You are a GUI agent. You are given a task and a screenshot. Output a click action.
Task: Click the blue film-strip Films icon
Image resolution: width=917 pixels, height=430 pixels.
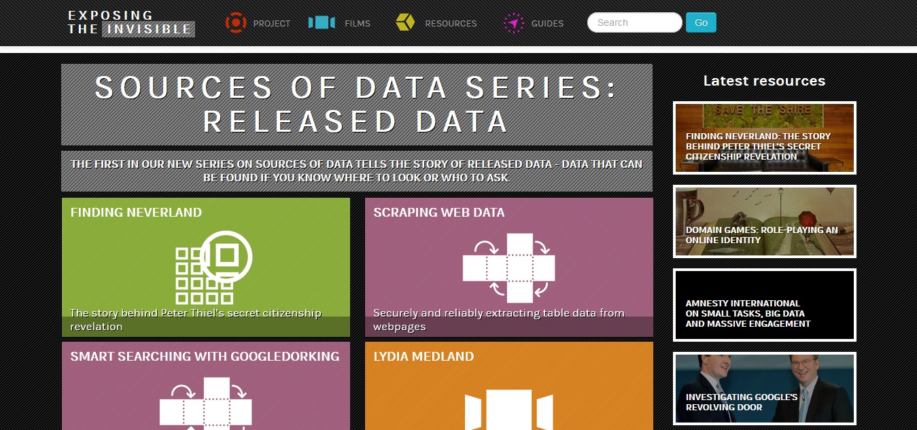[322, 22]
